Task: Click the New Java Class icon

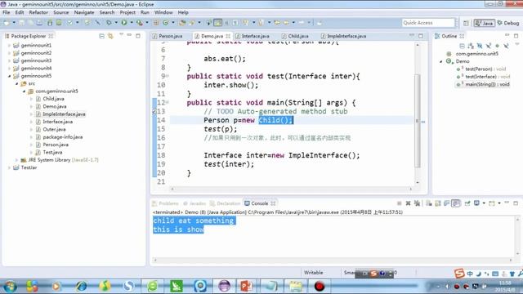Action: (165, 23)
